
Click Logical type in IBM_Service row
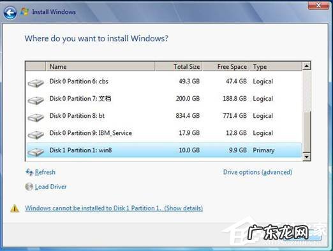click(263, 133)
